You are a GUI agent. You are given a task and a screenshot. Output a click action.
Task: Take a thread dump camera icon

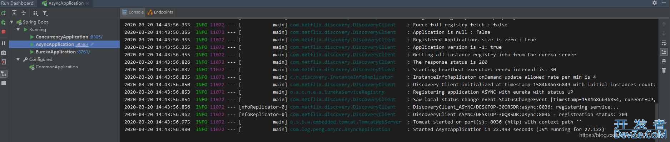pyautogui.click(x=4, y=53)
